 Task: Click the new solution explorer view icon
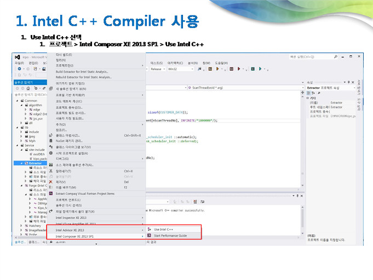point(51,89)
